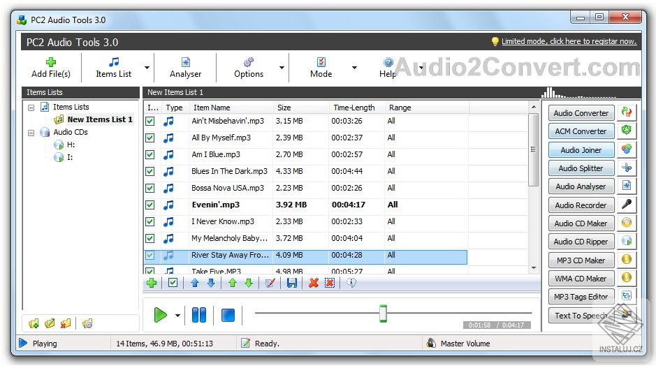Click the Audio CD Ripper disc icon
656x368 pixels.
click(x=626, y=240)
